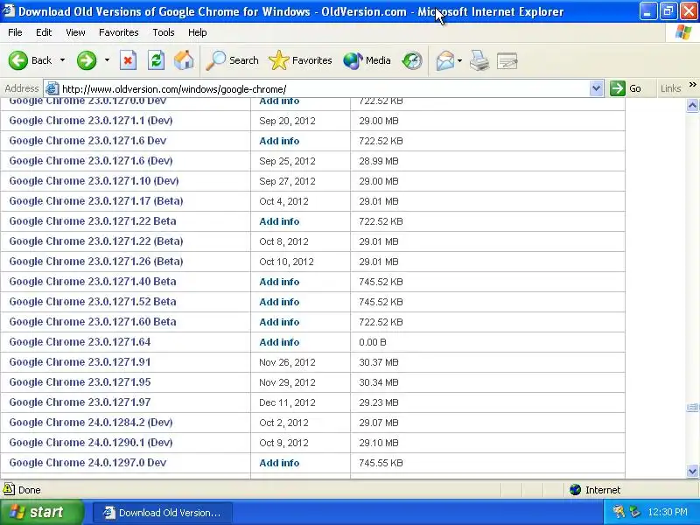Click the Start button

point(42,512)
